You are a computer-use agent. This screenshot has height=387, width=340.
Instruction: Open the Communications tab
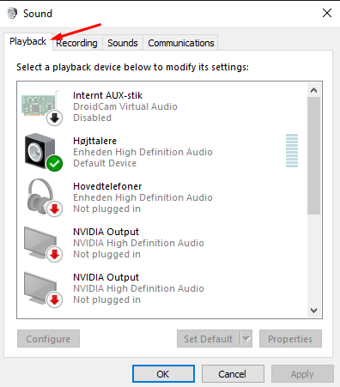click(x=181, y=43)
